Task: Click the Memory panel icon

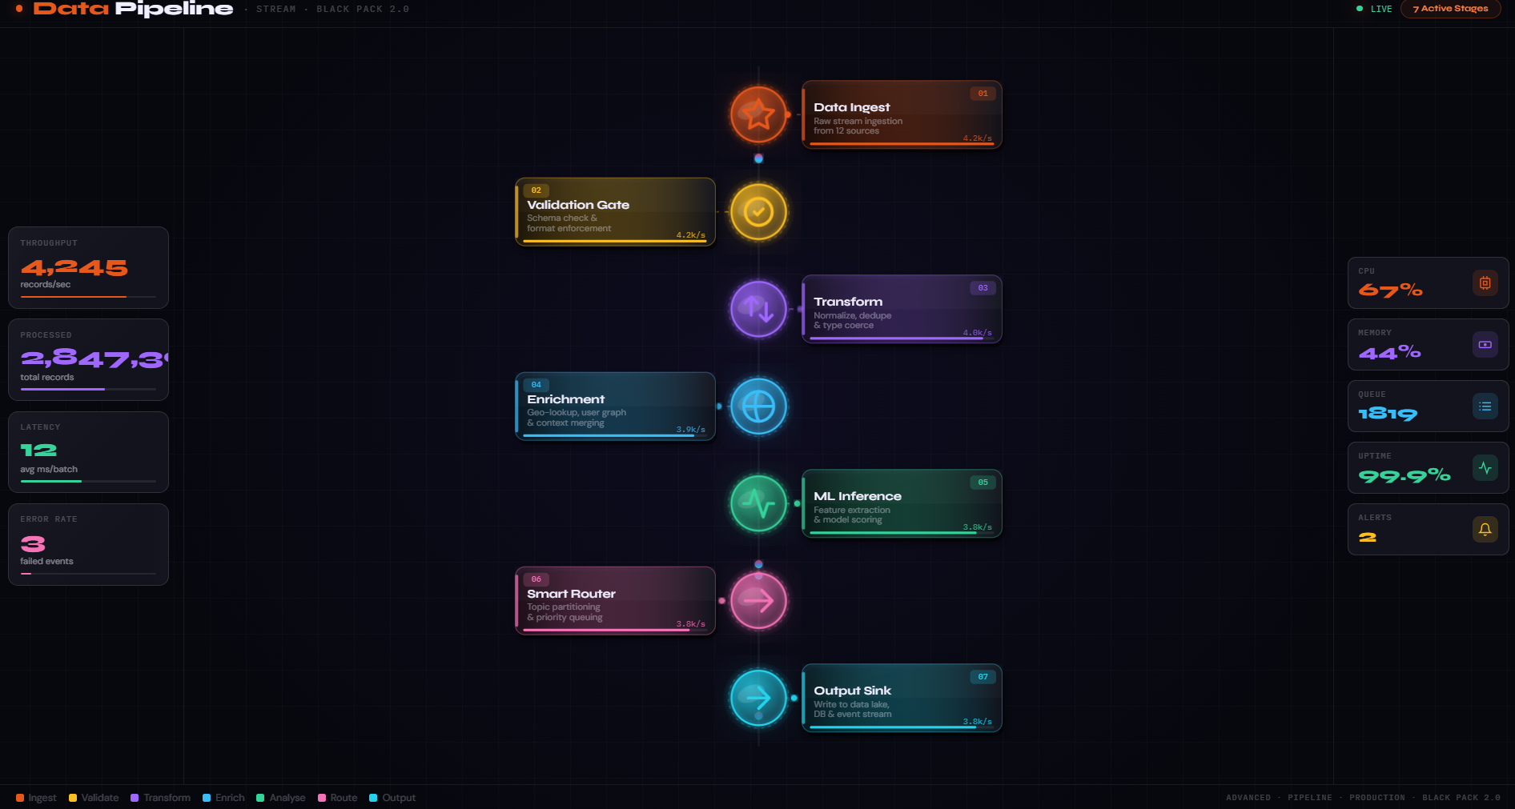Action: pyautogui.click(x=1485, y=344)
